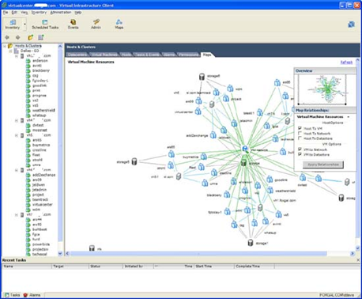
Task: Open the Maps toolbar icon
Action: tap(119, 25)
